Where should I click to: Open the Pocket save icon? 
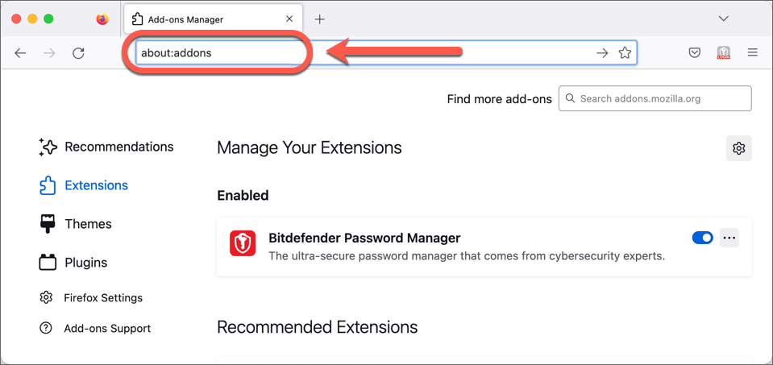695,52
